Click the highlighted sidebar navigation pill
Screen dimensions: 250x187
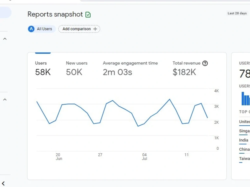5,12
